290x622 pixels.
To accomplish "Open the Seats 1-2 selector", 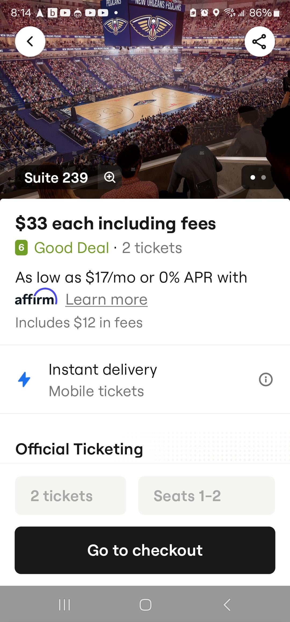I will click(x=206, y=496).
